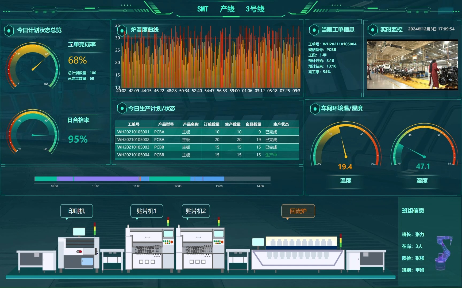Select the 贴片机2 placement machine graphic
The width and height of the screenshot is (462, 288).
(x=200, y=249)
